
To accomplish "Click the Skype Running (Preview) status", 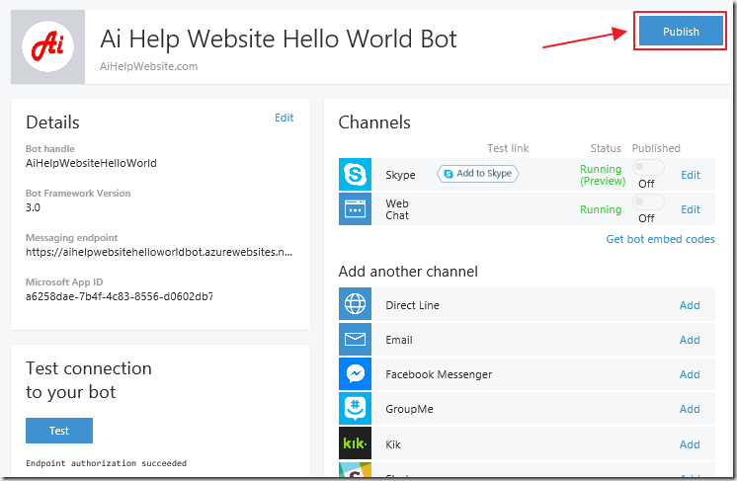I will pyautogui.click(x=603, y=175).
